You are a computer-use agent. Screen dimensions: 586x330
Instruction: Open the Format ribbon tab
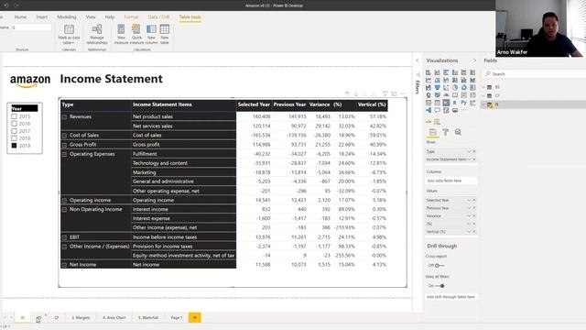click(x=131, y=16)
